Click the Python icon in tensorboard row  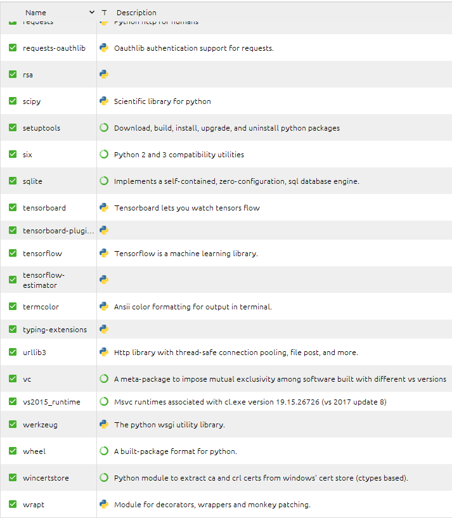coord(104,207)
